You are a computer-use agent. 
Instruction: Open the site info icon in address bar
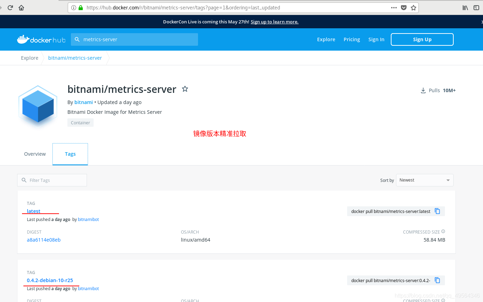point(74,8)
